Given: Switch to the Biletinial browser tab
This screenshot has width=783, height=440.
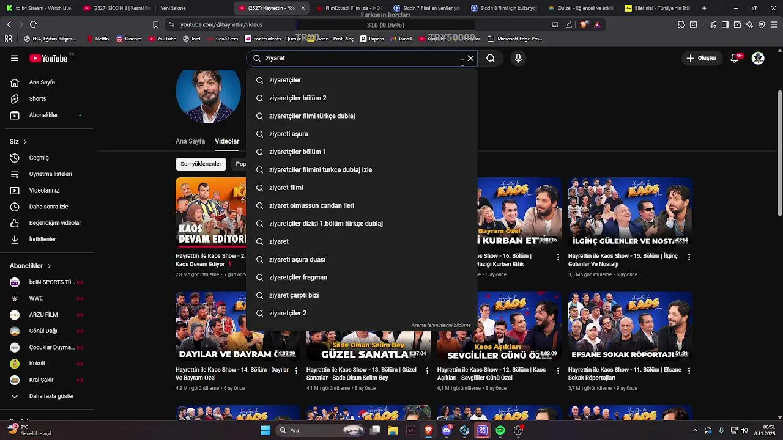Looking at the screenshot, I should (658, 8).
